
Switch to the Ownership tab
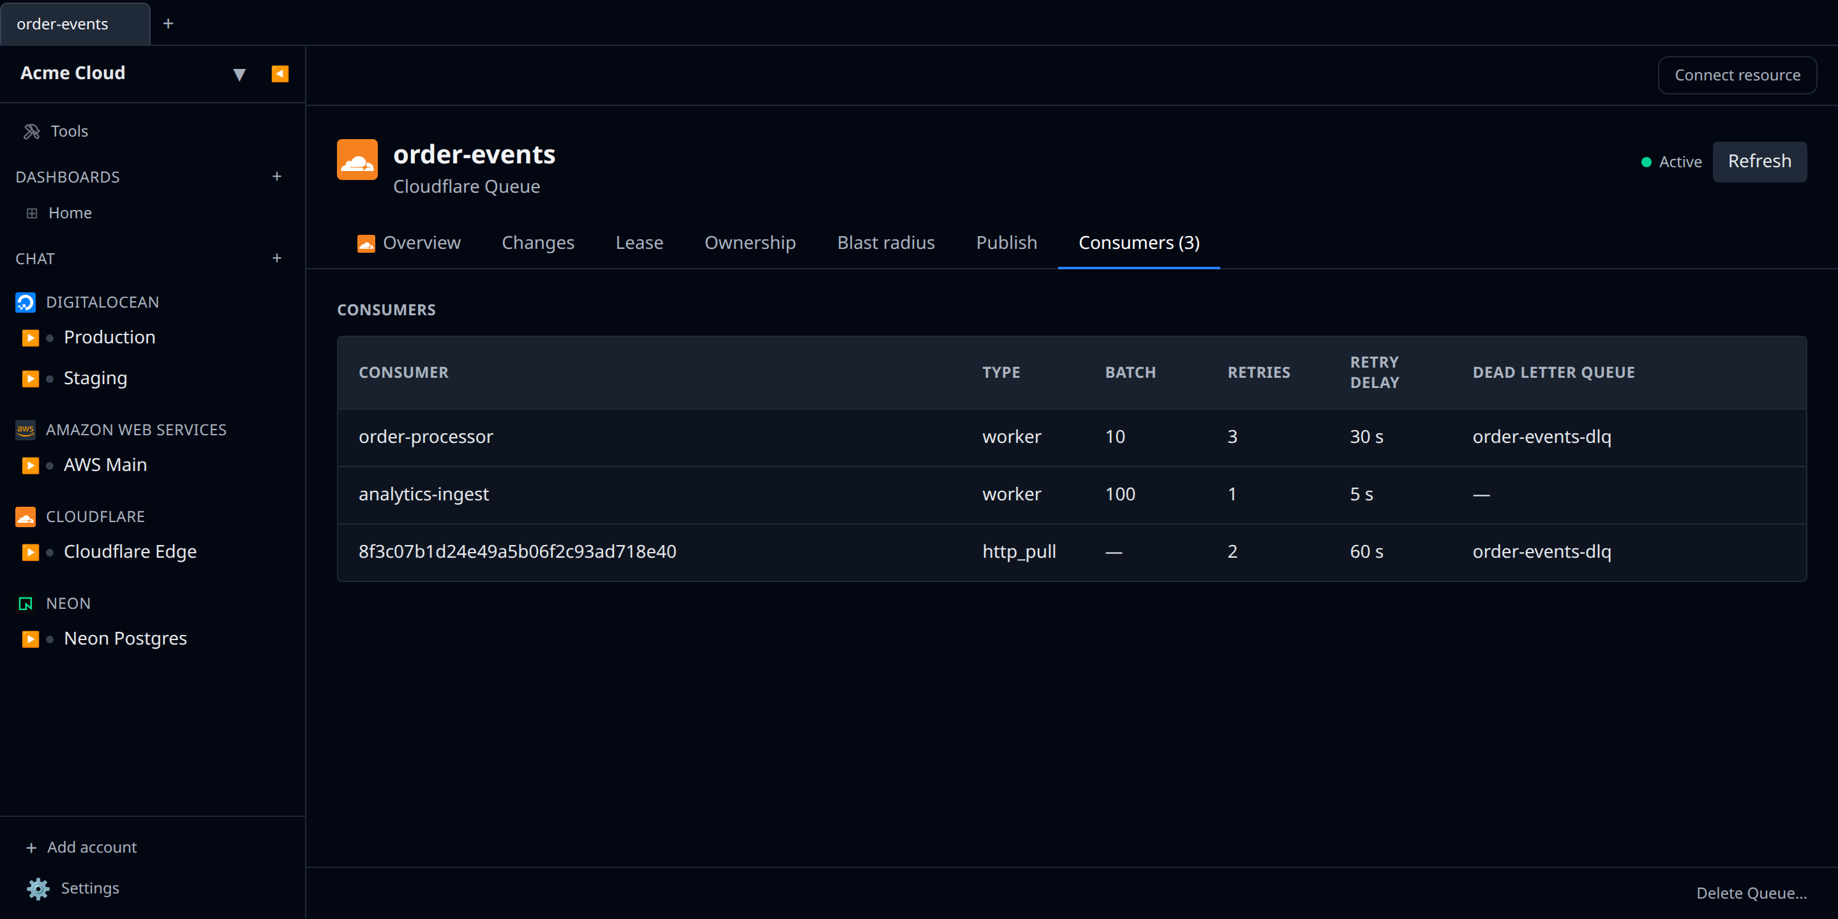pyautogui.click(x=750, y=243)
